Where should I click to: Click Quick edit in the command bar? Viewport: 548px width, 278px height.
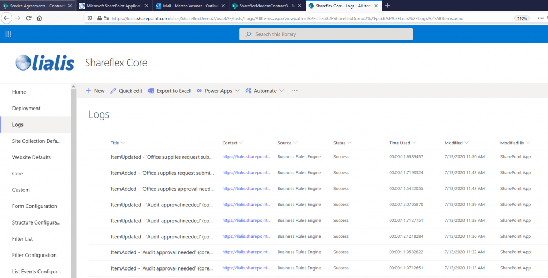click(x=126, y=91)
